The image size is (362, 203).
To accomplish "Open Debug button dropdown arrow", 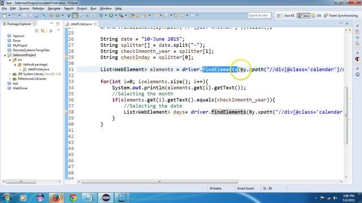I will pos(106,15).
